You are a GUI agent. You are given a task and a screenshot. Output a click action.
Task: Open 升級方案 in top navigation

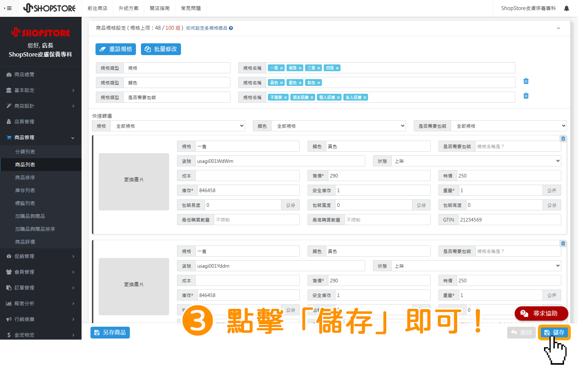(128, 8)
